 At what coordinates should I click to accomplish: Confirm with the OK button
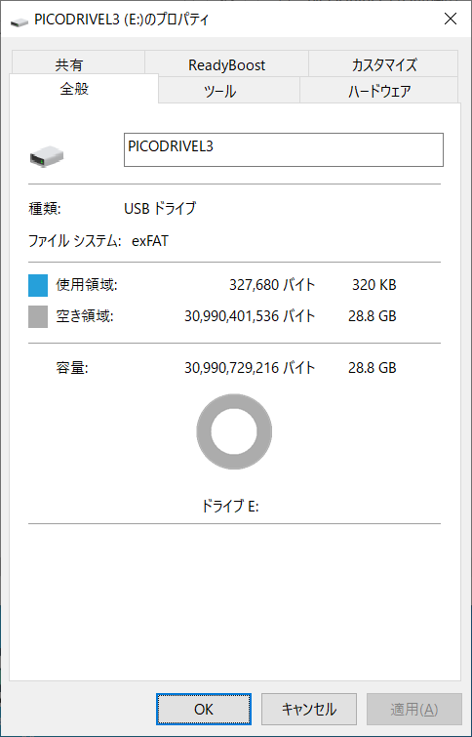coord(204,710)
